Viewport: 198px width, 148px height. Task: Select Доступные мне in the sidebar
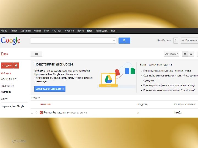[x=9, y=79]
